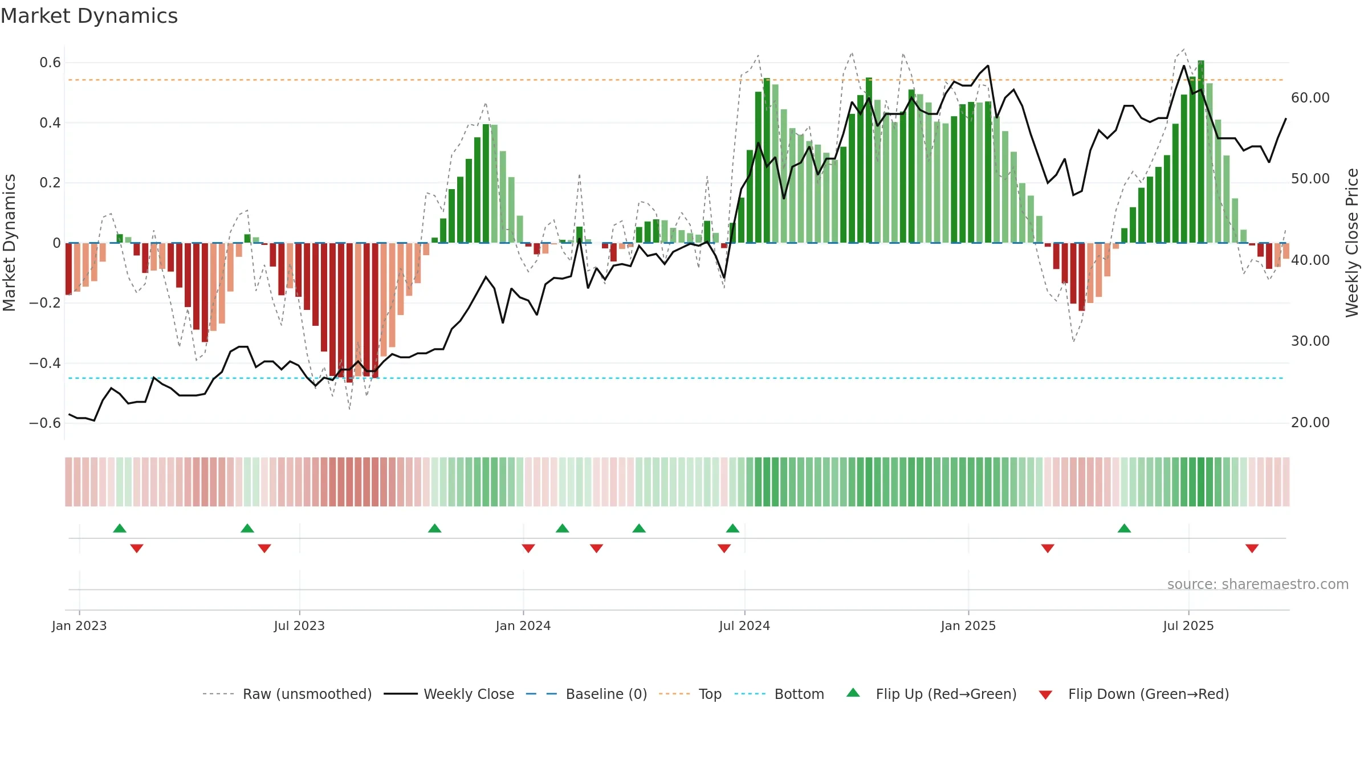Click the Market Dynamics chart title

point(89,16)
